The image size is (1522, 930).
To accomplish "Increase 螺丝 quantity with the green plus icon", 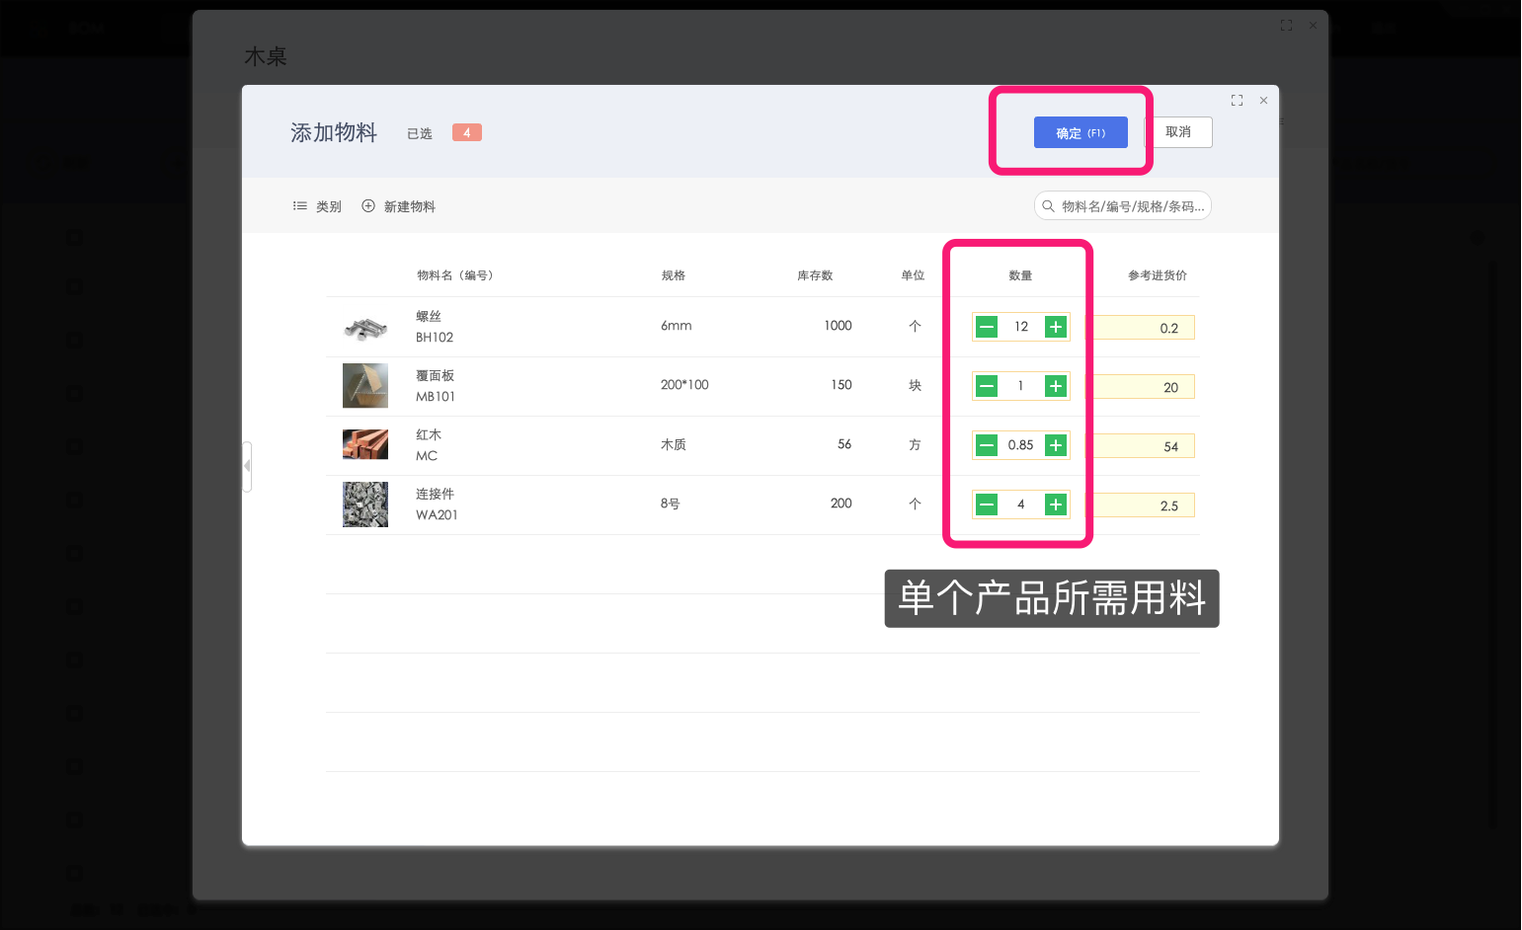I will 1055,326.
